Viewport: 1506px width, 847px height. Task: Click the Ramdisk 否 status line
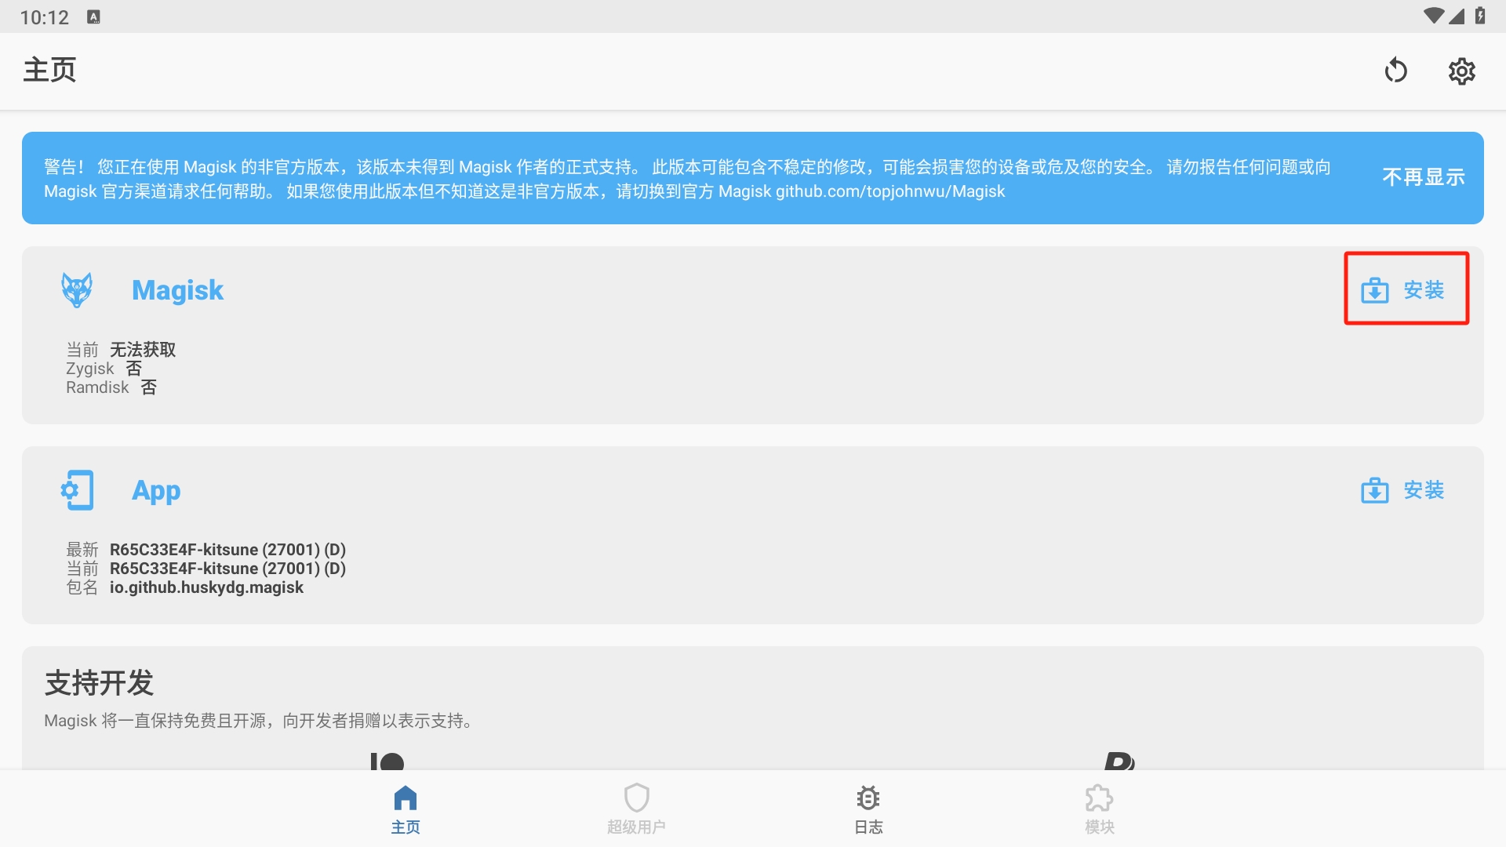tap(111, 387)
